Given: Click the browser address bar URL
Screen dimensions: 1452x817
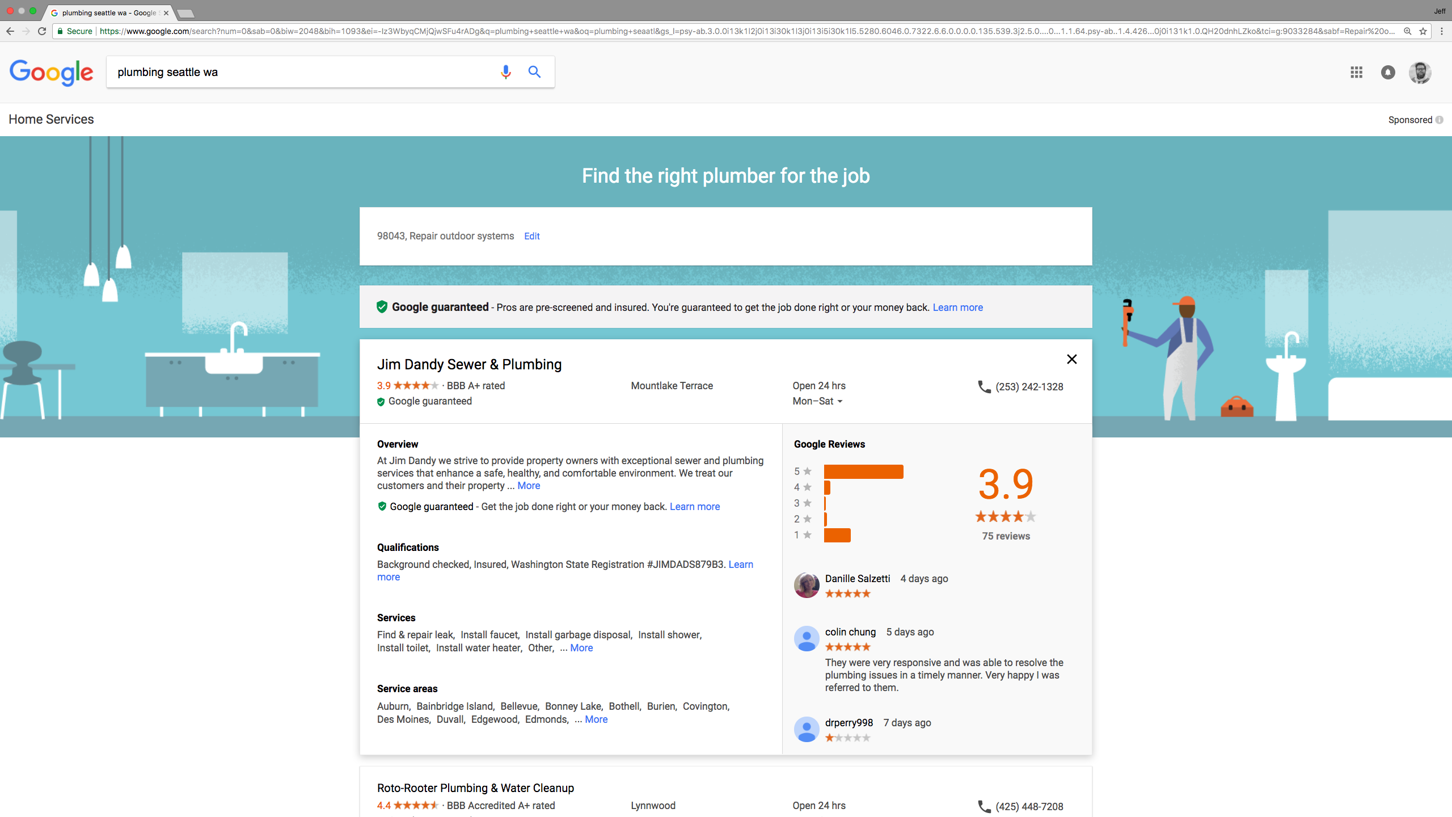Looking at the screenshot, I should [x=746, y=31].
